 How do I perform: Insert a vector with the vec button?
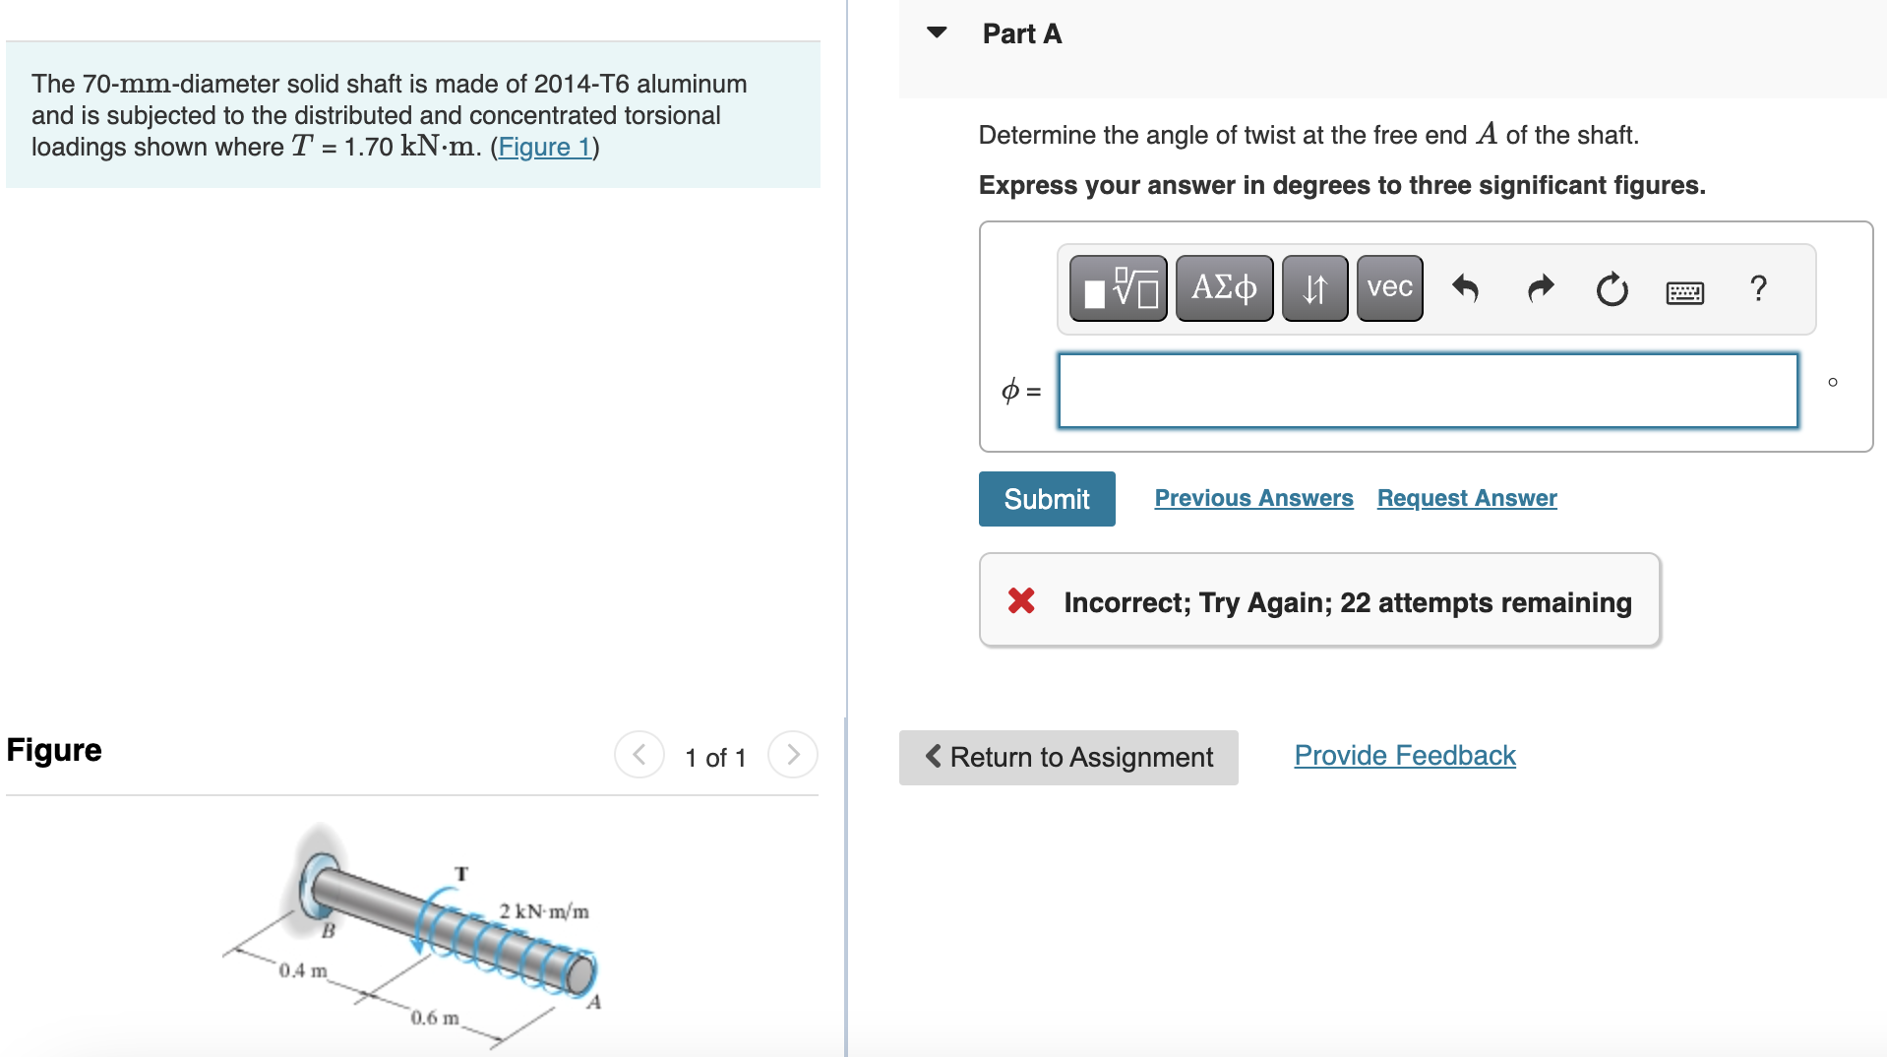1389,288
